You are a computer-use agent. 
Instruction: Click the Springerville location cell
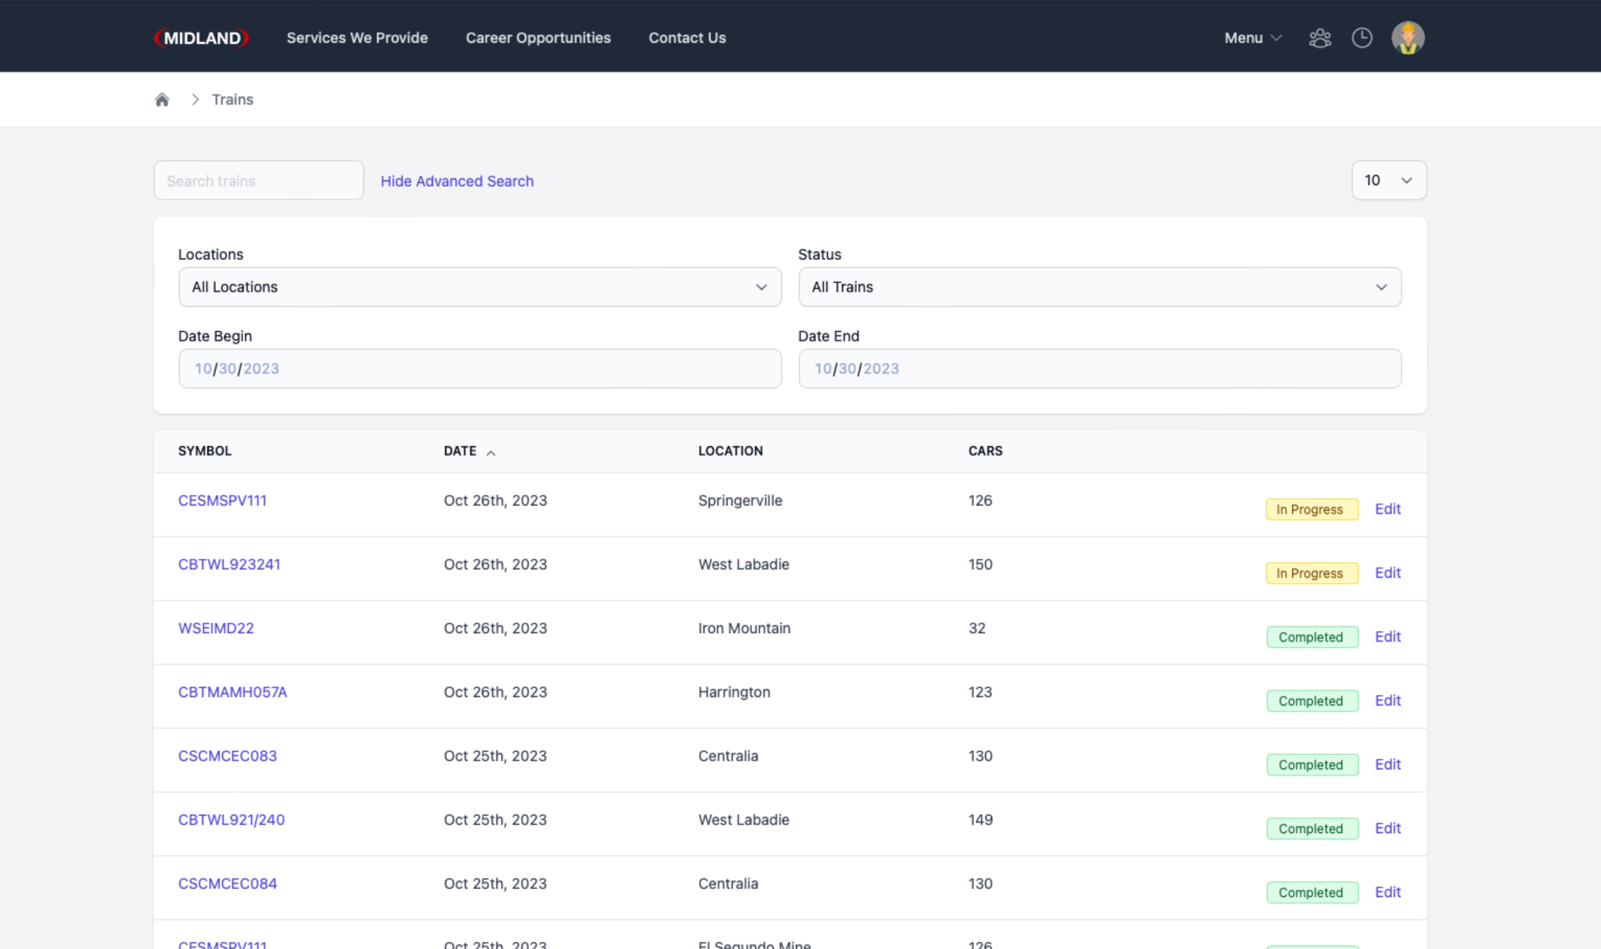pyautogui.click(x=741, y=500)
